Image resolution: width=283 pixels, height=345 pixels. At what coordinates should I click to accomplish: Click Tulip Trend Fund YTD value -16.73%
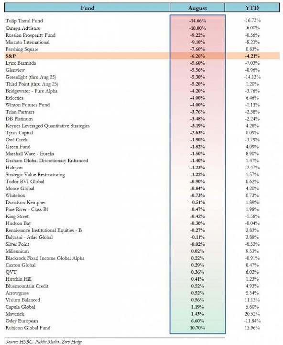tap(252, 21)
